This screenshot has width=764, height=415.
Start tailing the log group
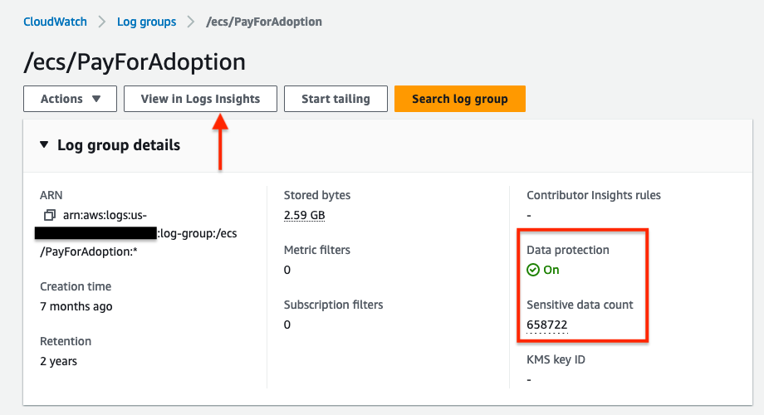pyautogui.click(x=335, y=99)
